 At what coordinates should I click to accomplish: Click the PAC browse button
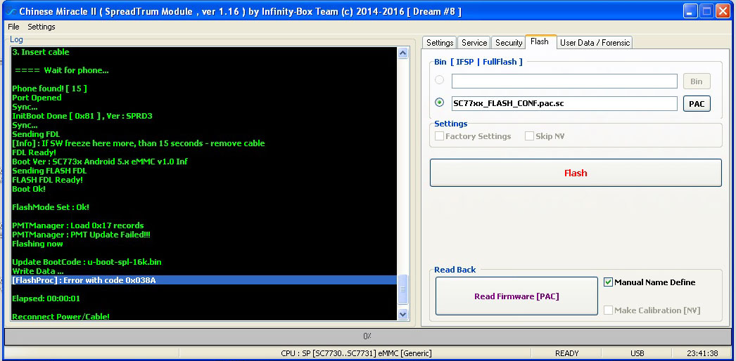(x=697, y=104)
